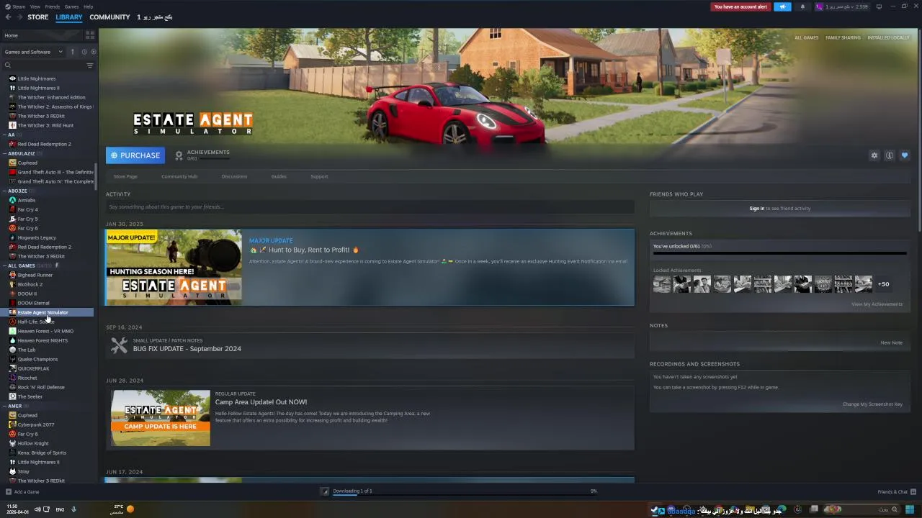Click the Hogwarts Legacy game icon
This screenshot has width=922, height=518.
[x=12, y=237]
